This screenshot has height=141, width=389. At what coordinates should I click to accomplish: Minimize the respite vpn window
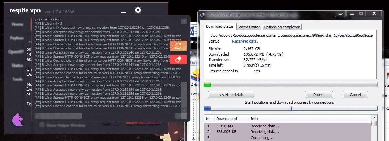point(123,12)
